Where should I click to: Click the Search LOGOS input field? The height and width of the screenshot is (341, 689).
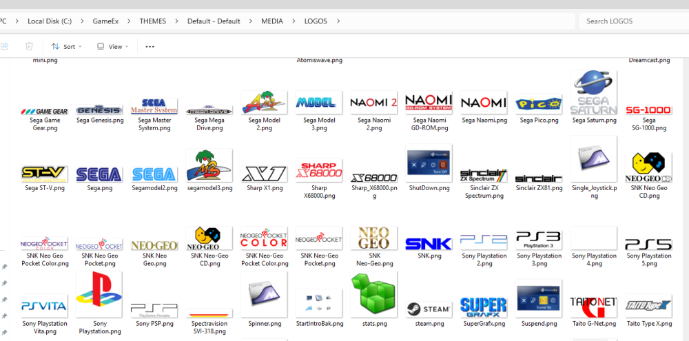(634, 21)
